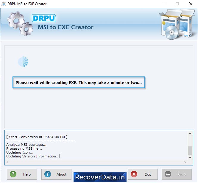Click the DRPU logo badge
This screenshot has width=198, height=183.
tap(44, 18)
